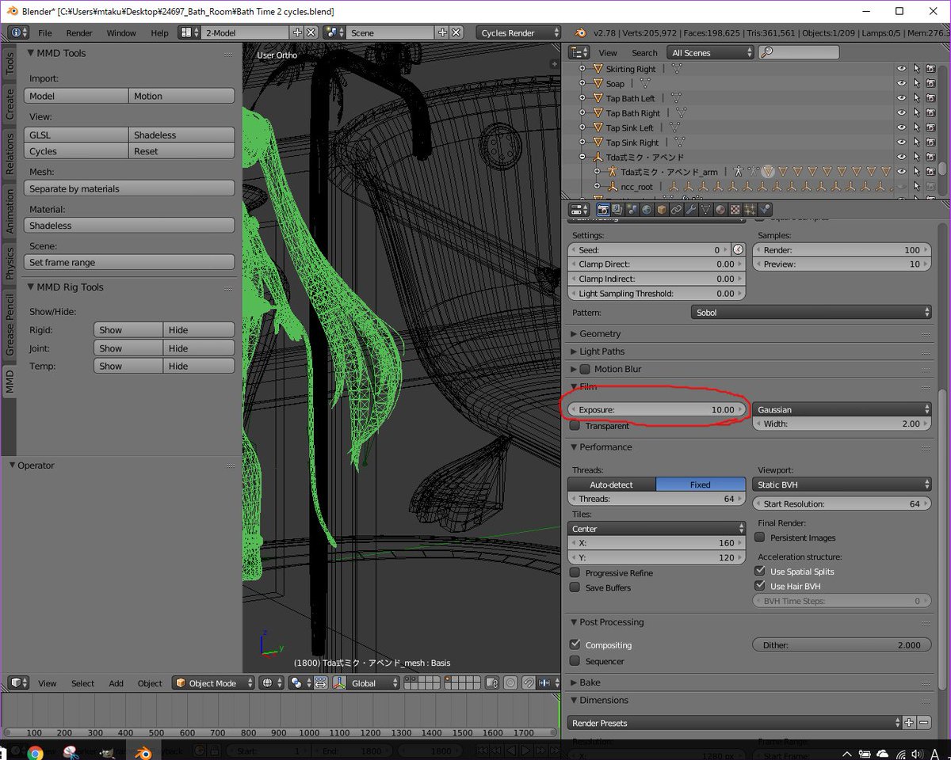
Task: Switch to the Grease Pencil sidebar tab
Action: pos(10,325)
